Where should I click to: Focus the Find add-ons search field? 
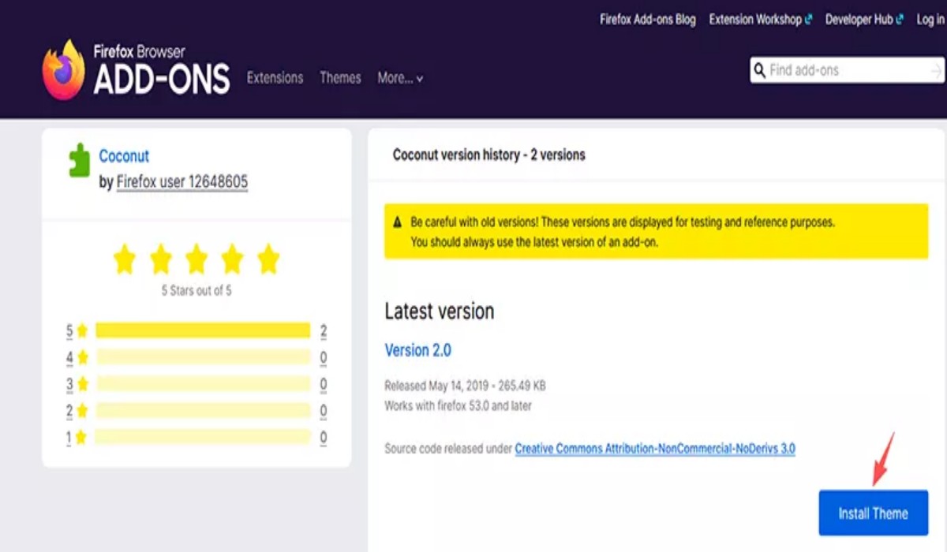pyautogui.click(x=847, y=70)
